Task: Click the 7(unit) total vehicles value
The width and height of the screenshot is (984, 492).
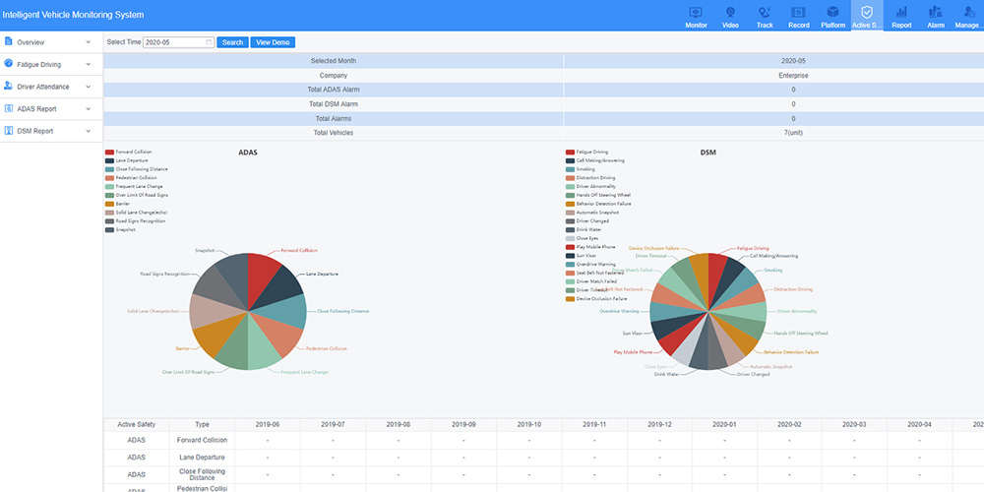Action: [792, 133]
